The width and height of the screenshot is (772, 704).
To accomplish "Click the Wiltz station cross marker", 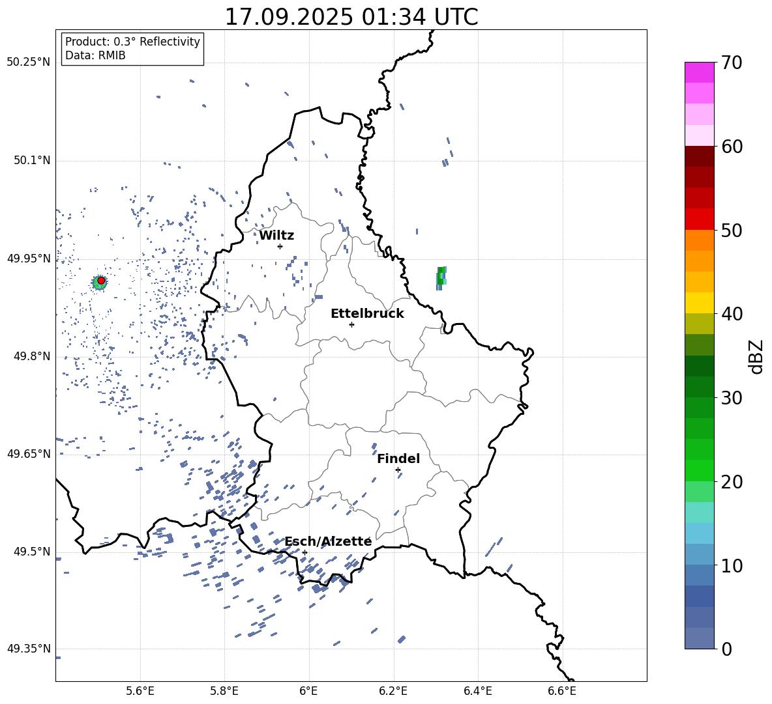I will [x=280, y=246].
